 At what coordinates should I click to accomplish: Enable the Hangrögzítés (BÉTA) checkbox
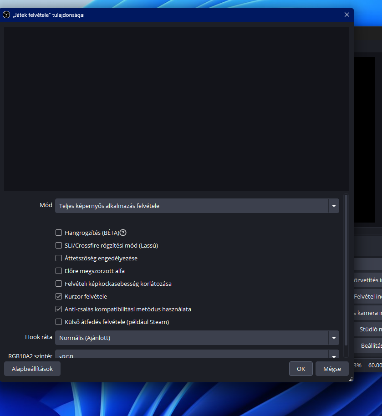[59, 233]
